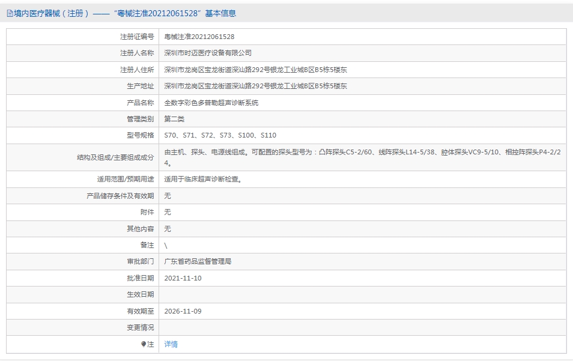Click the 审批部门 label
This screenshot has width=573, height=361.
coord(141,261)
